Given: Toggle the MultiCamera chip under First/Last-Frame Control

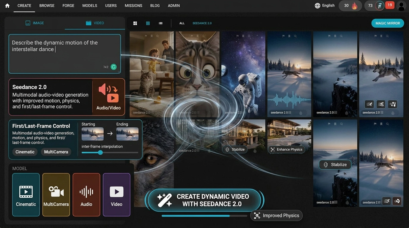Looking at the screenshot, I should click(x=56, y=152).
